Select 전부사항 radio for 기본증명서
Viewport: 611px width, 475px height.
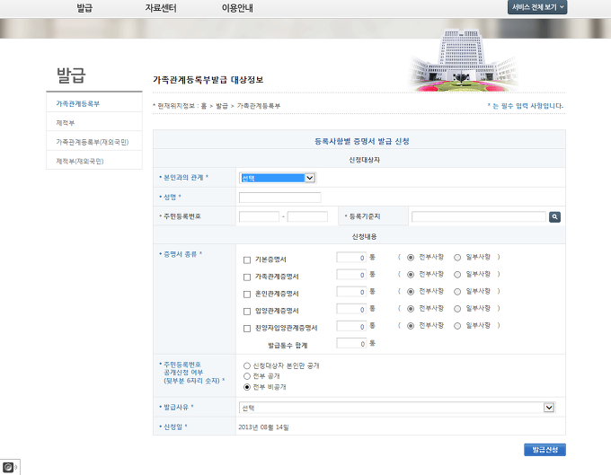pos(411,258)
